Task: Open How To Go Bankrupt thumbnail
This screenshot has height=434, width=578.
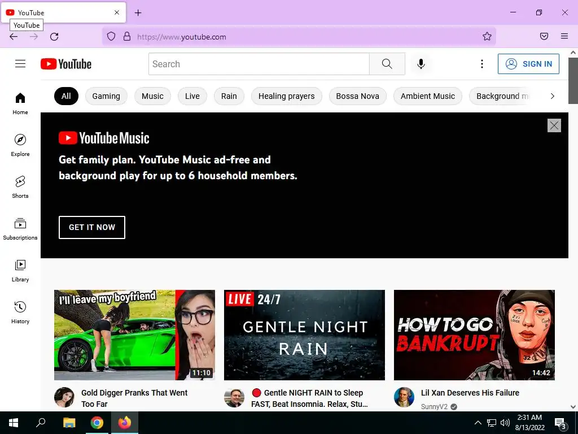Action: click(474, 335)
